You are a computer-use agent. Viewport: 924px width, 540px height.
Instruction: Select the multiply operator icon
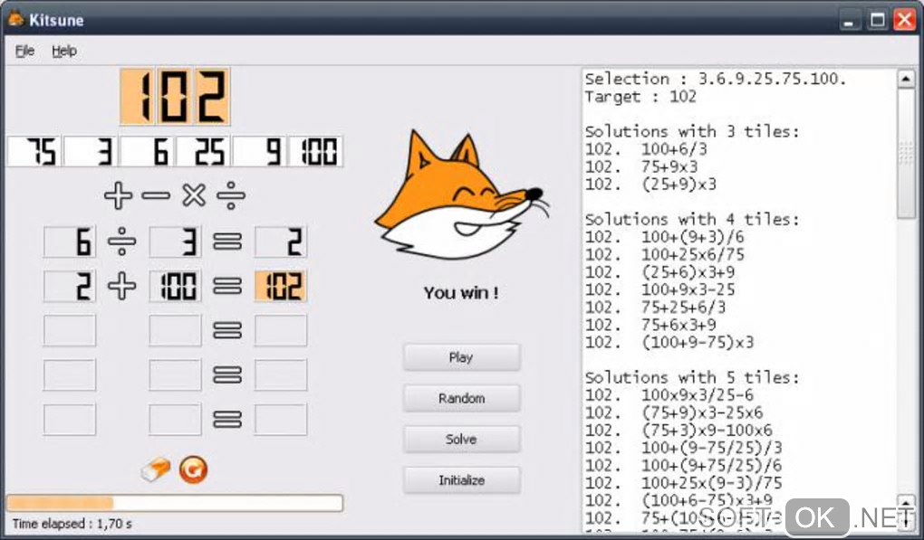coord(194,196)
